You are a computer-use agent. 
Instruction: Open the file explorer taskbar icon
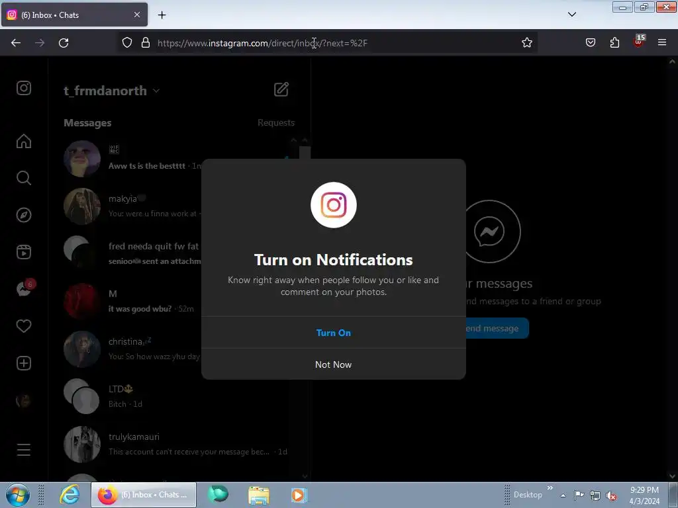tap(259, 495)
